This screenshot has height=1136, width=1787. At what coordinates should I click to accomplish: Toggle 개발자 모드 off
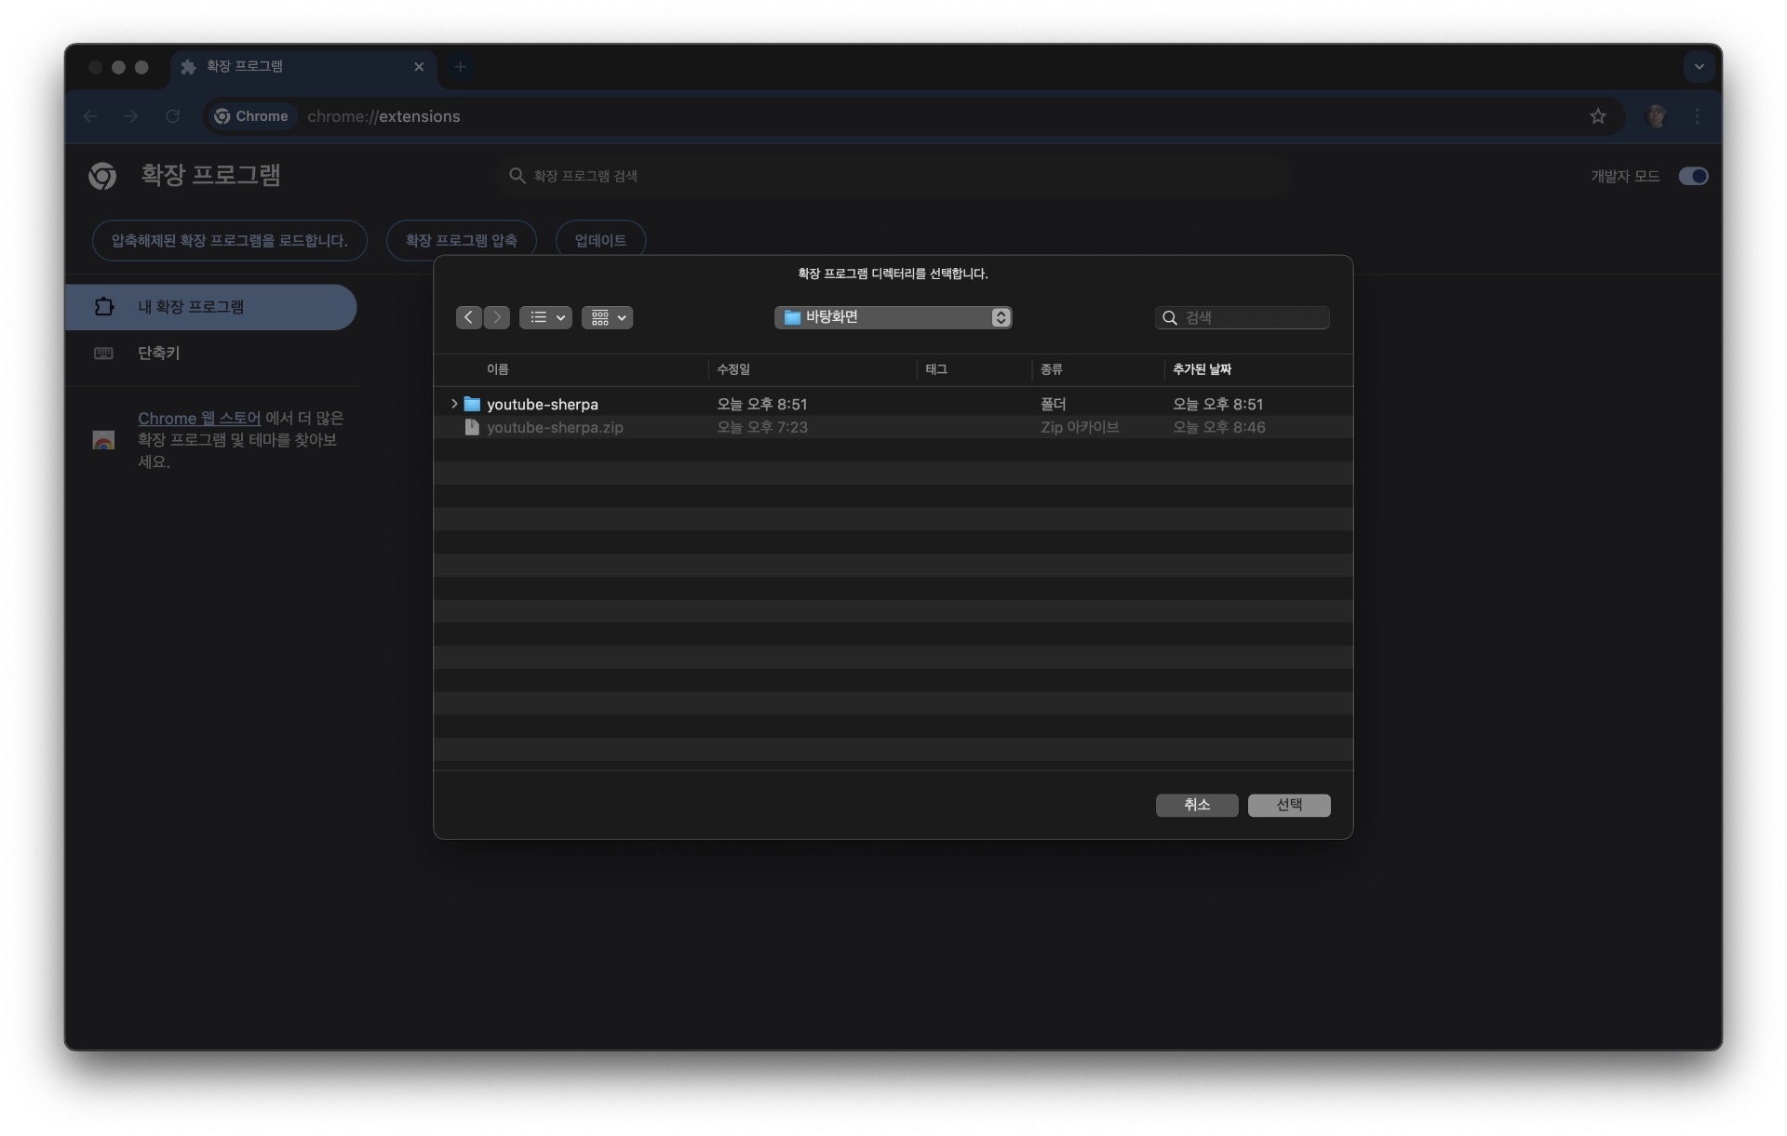pyautogui.click(x=1692, y=176)
